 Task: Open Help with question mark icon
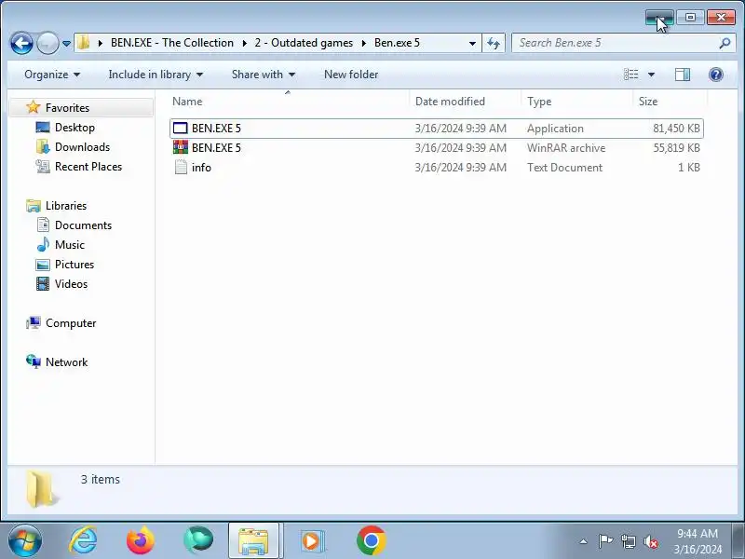click(715, 75)
